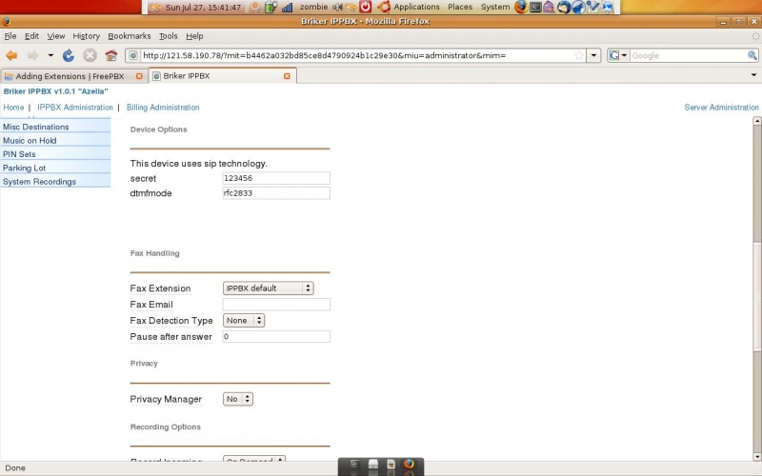Open the Places menu in top panel
Screen dimensions: 762x476
click(460, 7)
